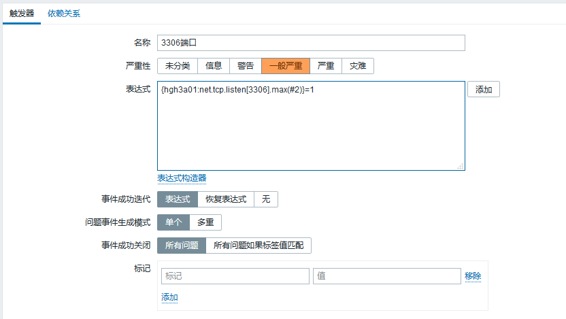Select 所有问题如果标签值匹配 option

(259, 246)
